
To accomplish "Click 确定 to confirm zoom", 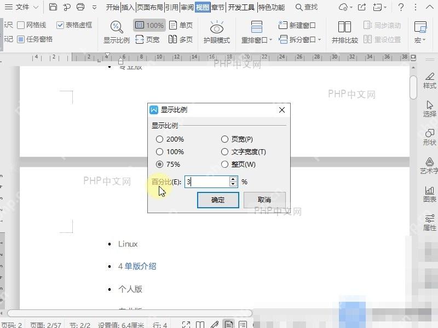I will 218,200.
